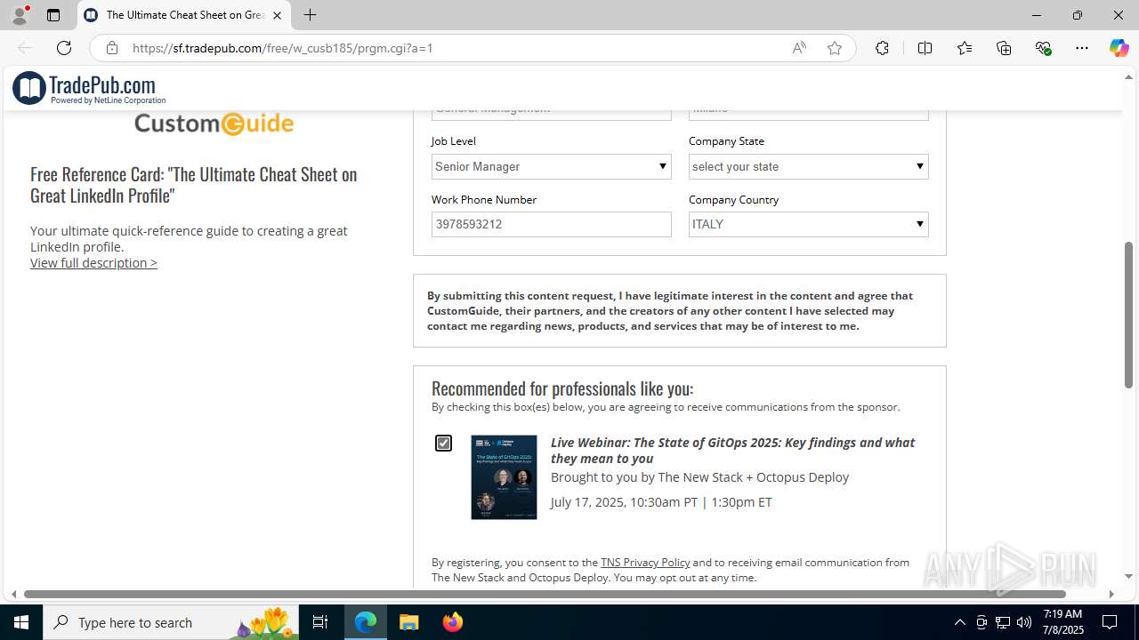Click the scroll down arrow
1139x640 pixels.
(1128, 577)
